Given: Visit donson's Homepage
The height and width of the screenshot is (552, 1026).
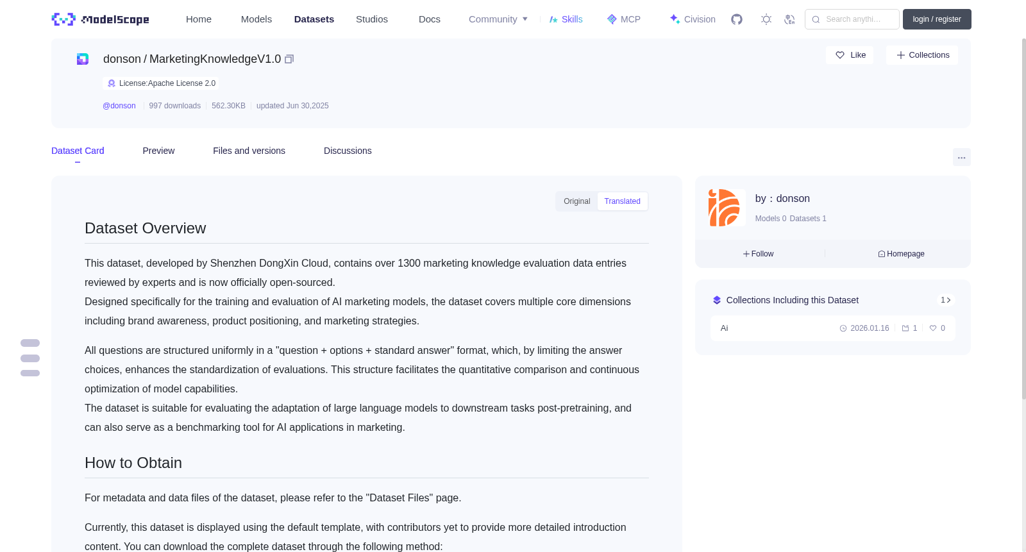Looking at the screenshot, I should 901,254.
